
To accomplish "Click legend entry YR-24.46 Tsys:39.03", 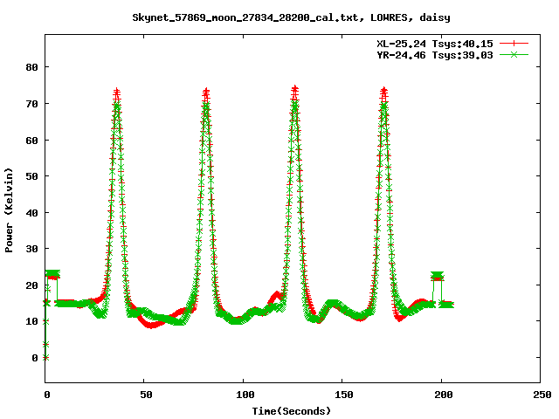I will click(x=435, y=55).
